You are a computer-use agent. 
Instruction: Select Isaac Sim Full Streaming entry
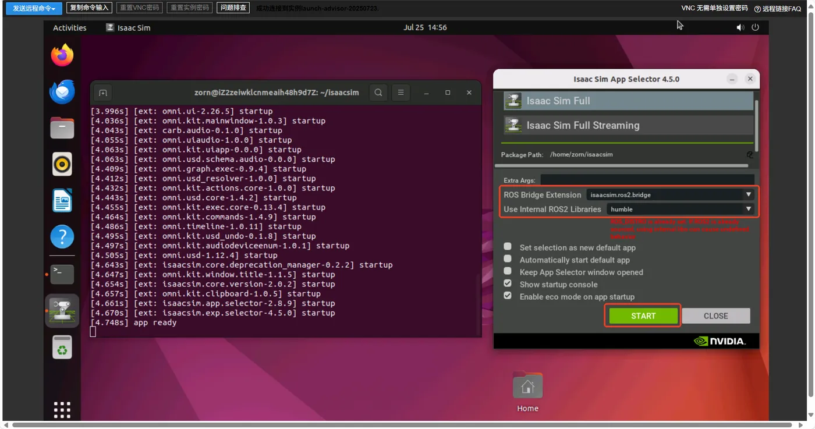click(628, 125)
